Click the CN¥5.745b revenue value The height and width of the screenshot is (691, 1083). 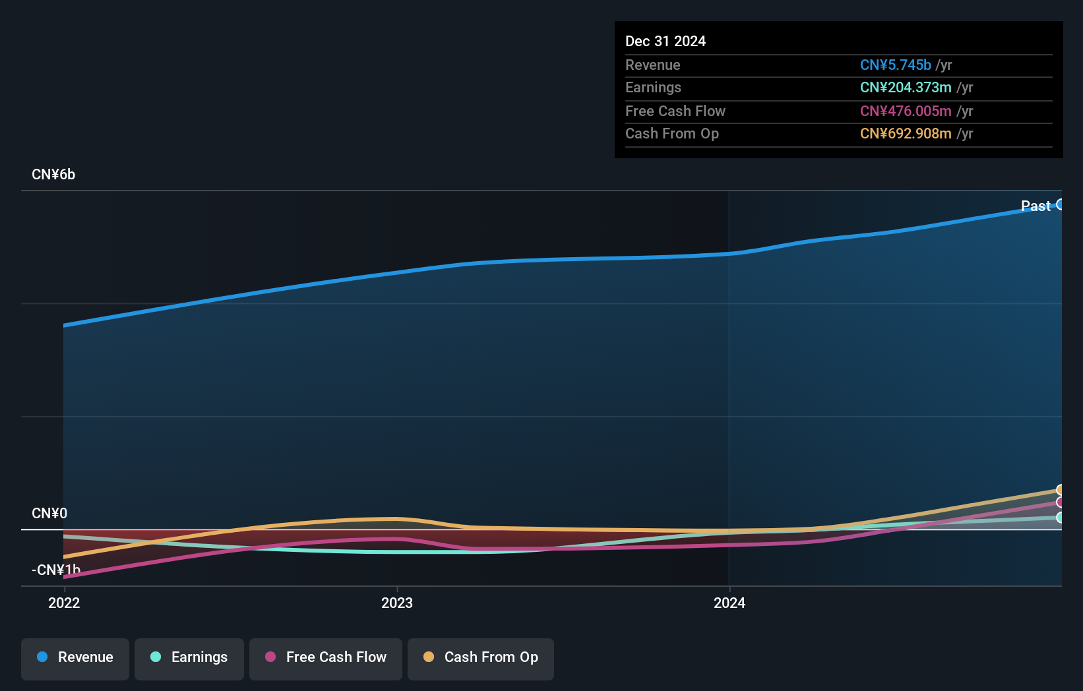pyautogui.click(x=896, y=65)
